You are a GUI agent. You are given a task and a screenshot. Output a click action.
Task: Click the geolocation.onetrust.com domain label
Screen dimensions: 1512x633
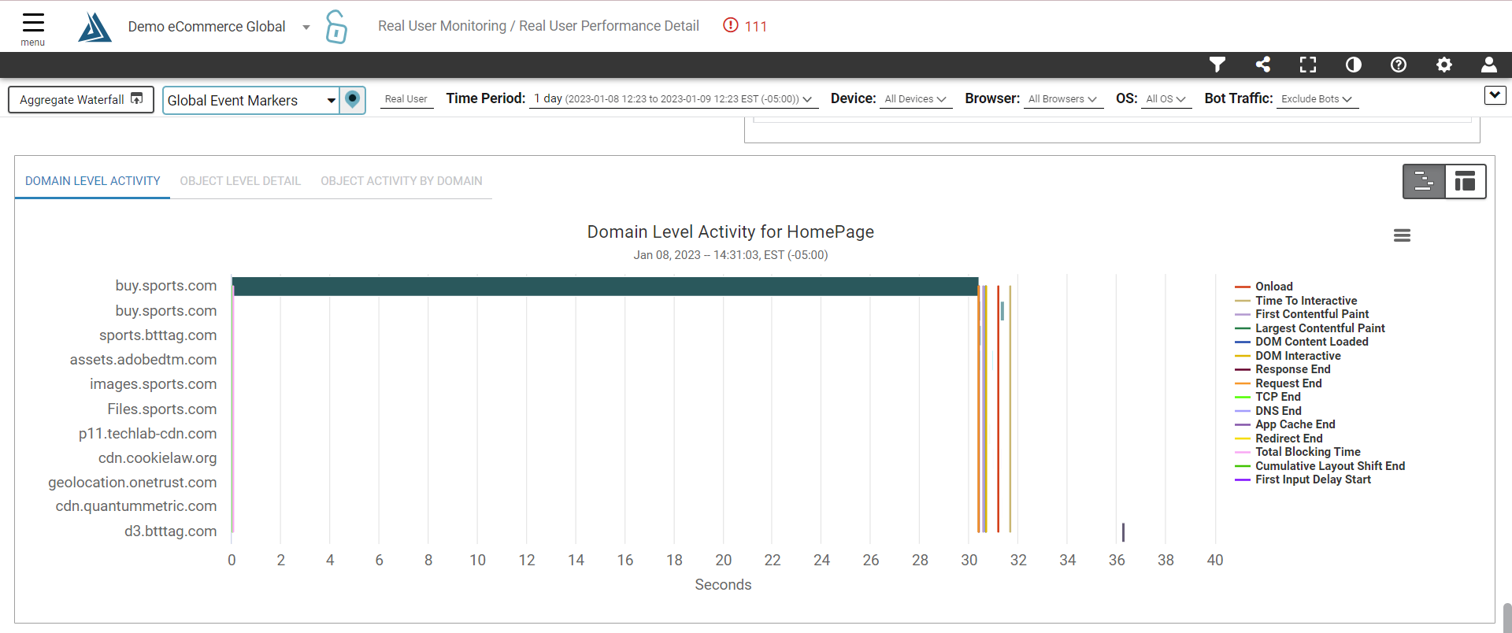[132, 483]
